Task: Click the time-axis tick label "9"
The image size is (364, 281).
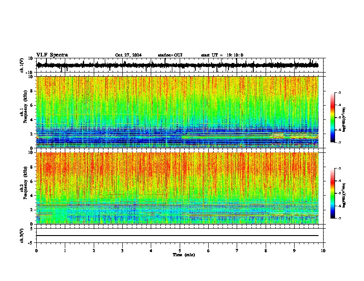Action: point(294,251)
